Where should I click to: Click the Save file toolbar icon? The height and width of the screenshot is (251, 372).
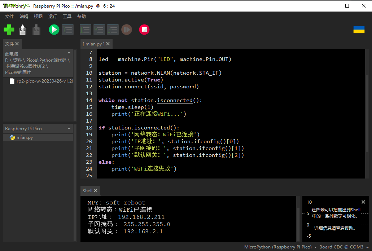tap(36, 30)
